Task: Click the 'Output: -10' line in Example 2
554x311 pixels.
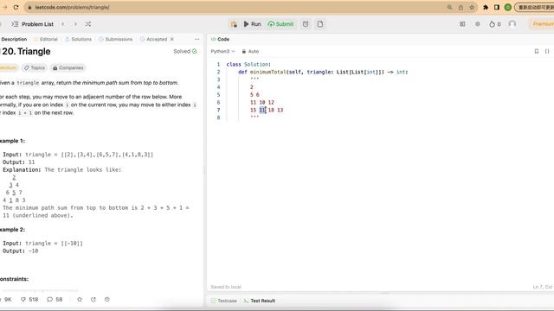Action: click(x=21, y=251)
